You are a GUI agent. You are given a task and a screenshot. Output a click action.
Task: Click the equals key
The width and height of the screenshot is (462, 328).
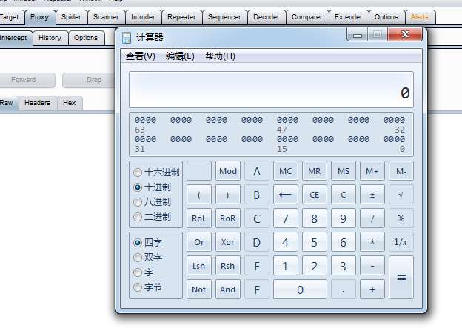[401, 278]
